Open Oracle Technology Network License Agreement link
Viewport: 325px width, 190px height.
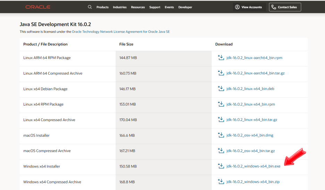point(121,31)
